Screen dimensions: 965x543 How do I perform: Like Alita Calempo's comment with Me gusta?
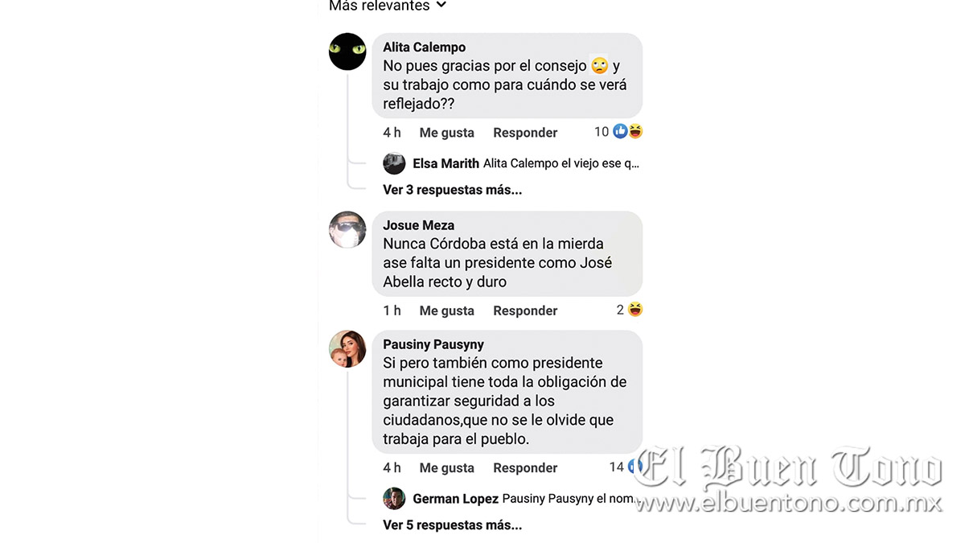point(447,133)
